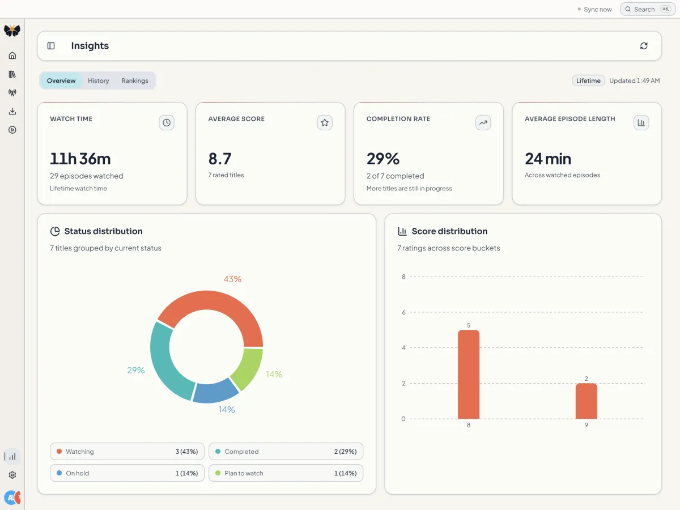The height and width of the screenshot is (510, 680).
Task: Click the Updated 1:49 AM text
Action: (635, 80)
